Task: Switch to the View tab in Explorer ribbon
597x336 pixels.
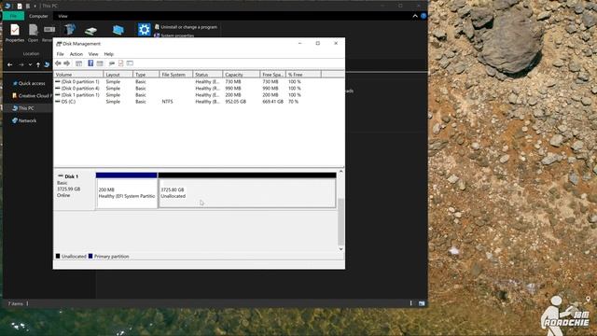Action: click(62, 16)
